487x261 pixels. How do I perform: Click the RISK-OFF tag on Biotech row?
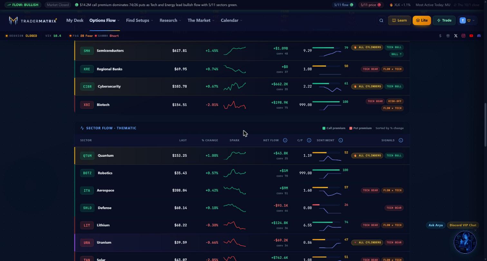[x=395, y=101]
